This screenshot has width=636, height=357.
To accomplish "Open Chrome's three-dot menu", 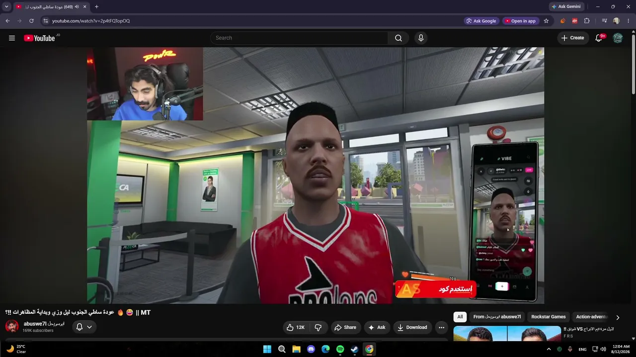I will 628,21.
